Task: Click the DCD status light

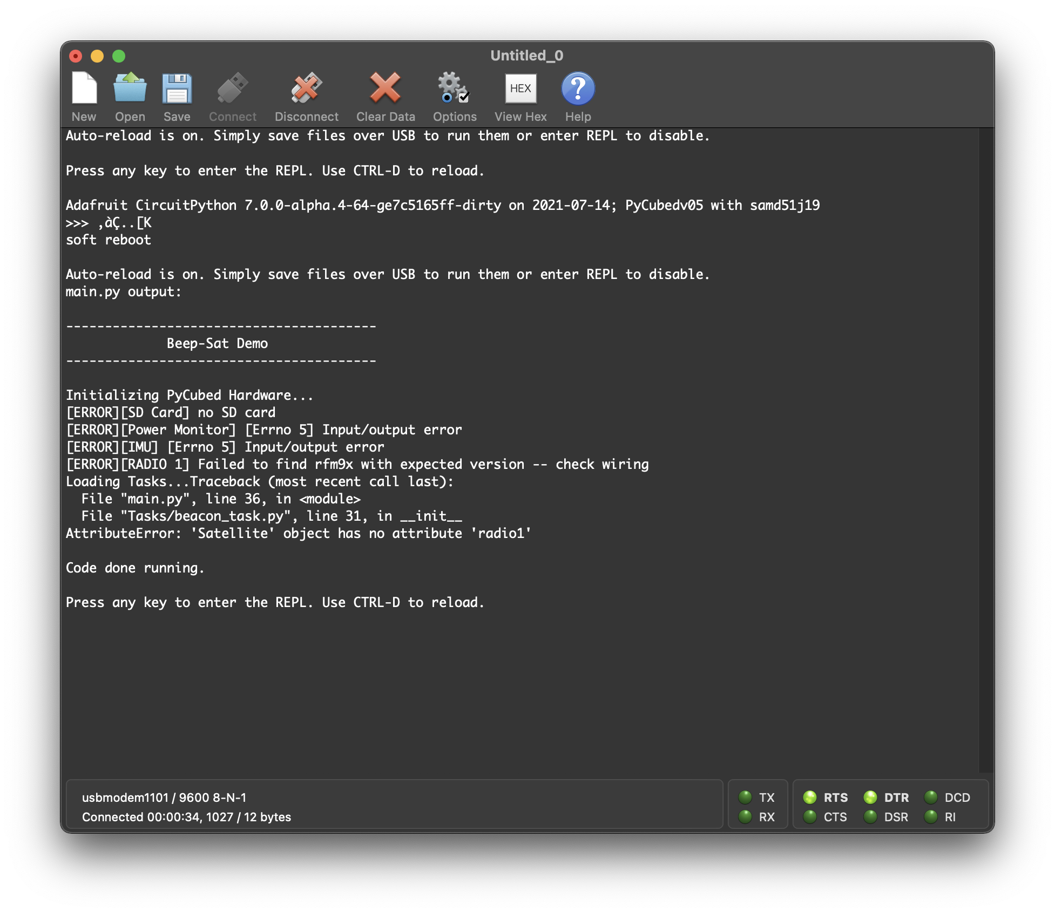Action: point(931,797)
